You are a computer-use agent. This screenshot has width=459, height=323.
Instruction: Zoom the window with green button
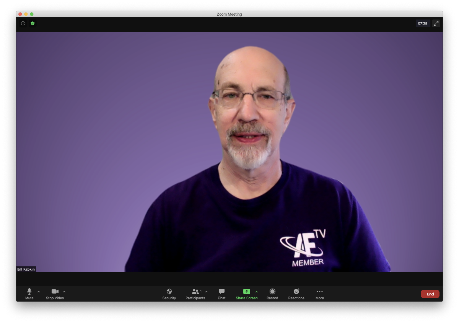(x=32, y=14)
